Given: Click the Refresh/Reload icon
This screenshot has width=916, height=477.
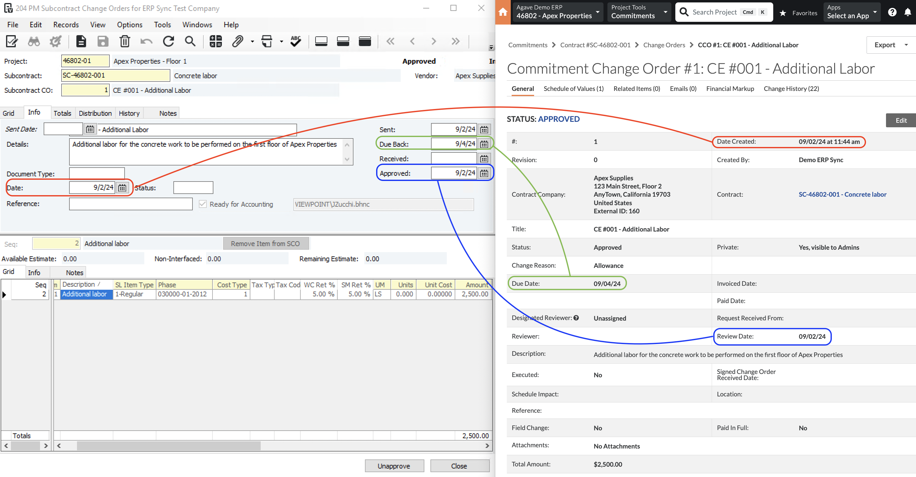Looking at the screenshot, I should (169, 41).
